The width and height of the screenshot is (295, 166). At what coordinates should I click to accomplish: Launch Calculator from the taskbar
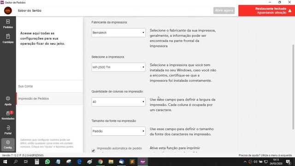tap(37, 162)
